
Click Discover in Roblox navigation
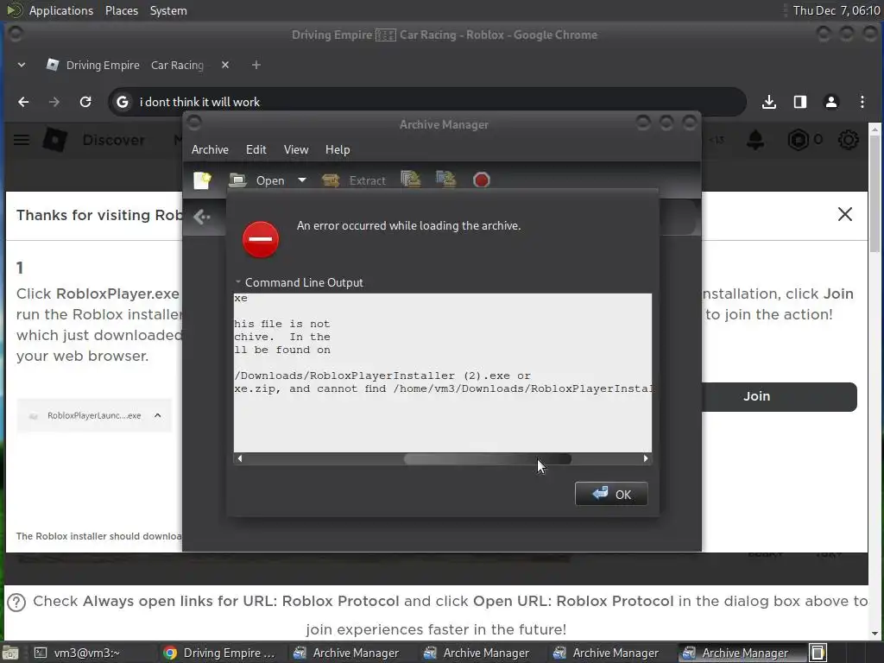point(113,140)
